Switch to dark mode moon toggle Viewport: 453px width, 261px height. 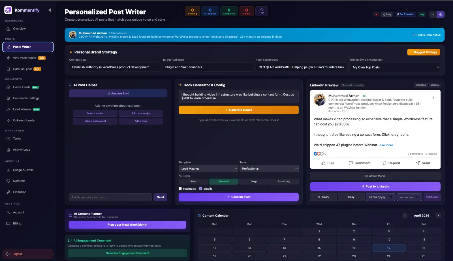tap(441, 14)
